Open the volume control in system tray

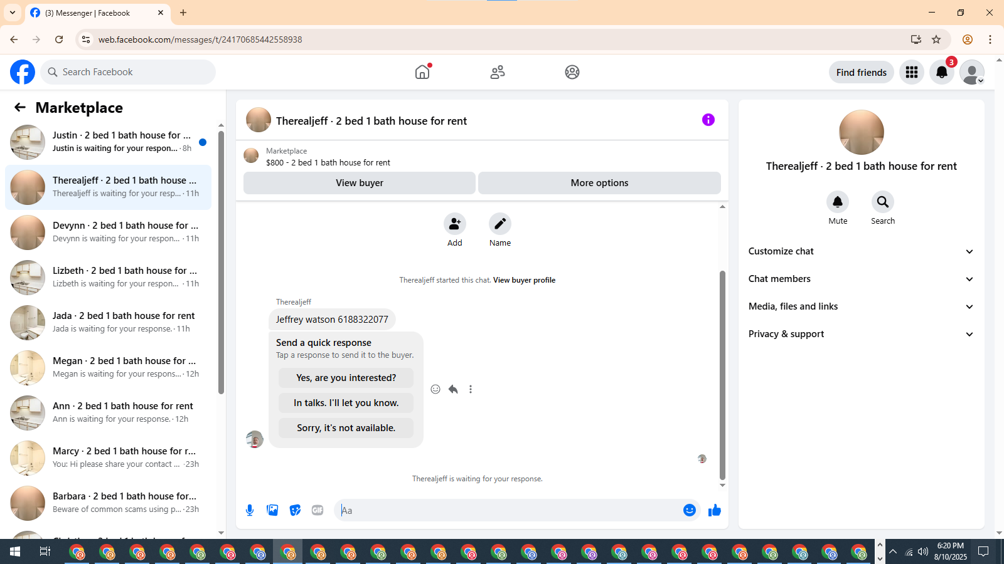point(923,551)
